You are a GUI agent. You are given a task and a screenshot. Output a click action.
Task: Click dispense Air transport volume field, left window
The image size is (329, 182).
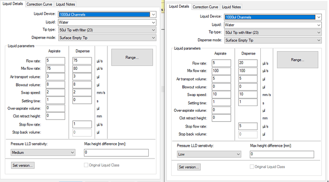coord(82,76)
